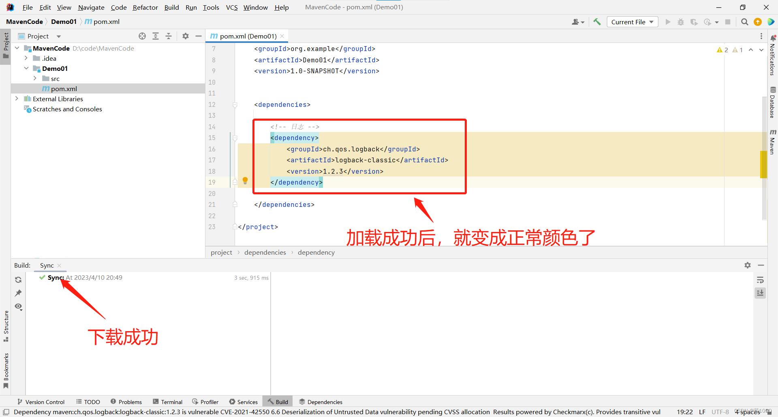Open Search Everywhere magnifier icon
Image resolution: width=778 pixels, height=417 pixels.
[744, 22]
